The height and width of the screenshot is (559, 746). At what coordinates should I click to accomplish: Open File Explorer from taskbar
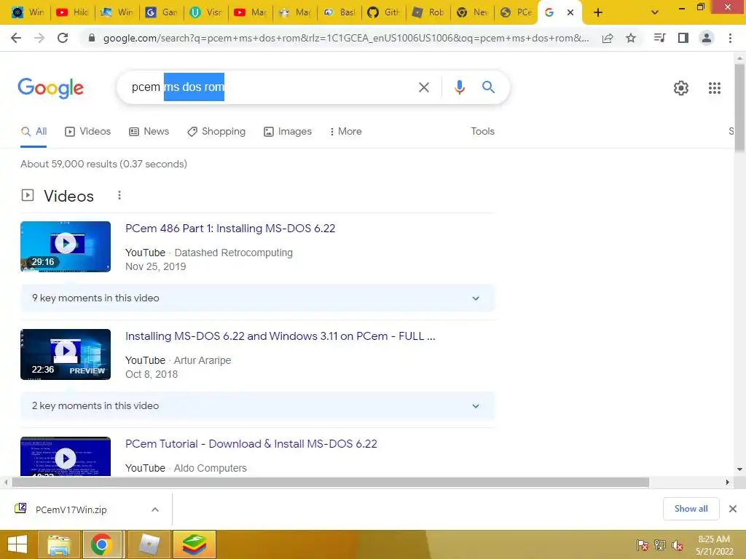tap(58, 544)
